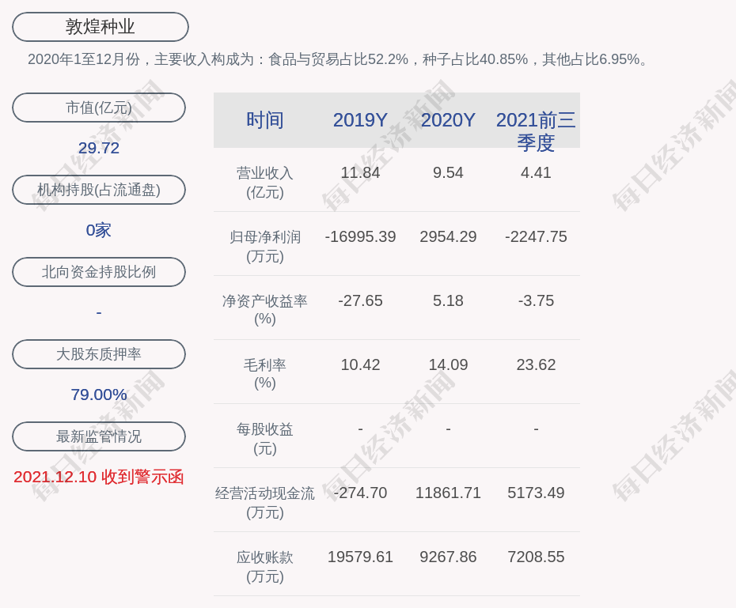Select cash flow value 5173.49
This screenshot has width=736, height=608.
tap(536, 493)
